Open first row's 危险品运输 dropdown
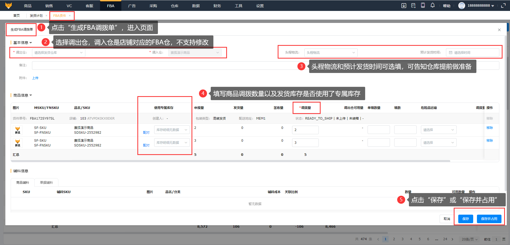 [x=438, y=130]
